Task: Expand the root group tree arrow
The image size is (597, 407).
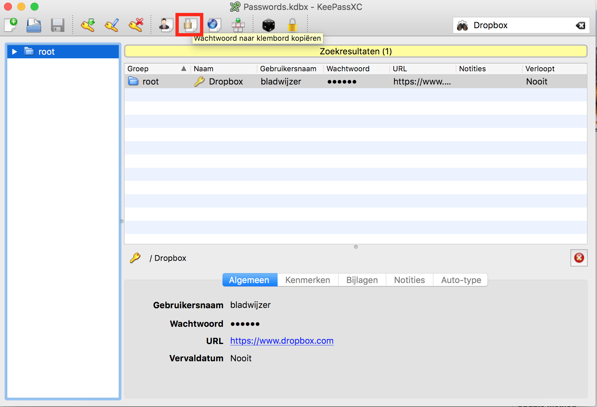Action: (14, 52)
